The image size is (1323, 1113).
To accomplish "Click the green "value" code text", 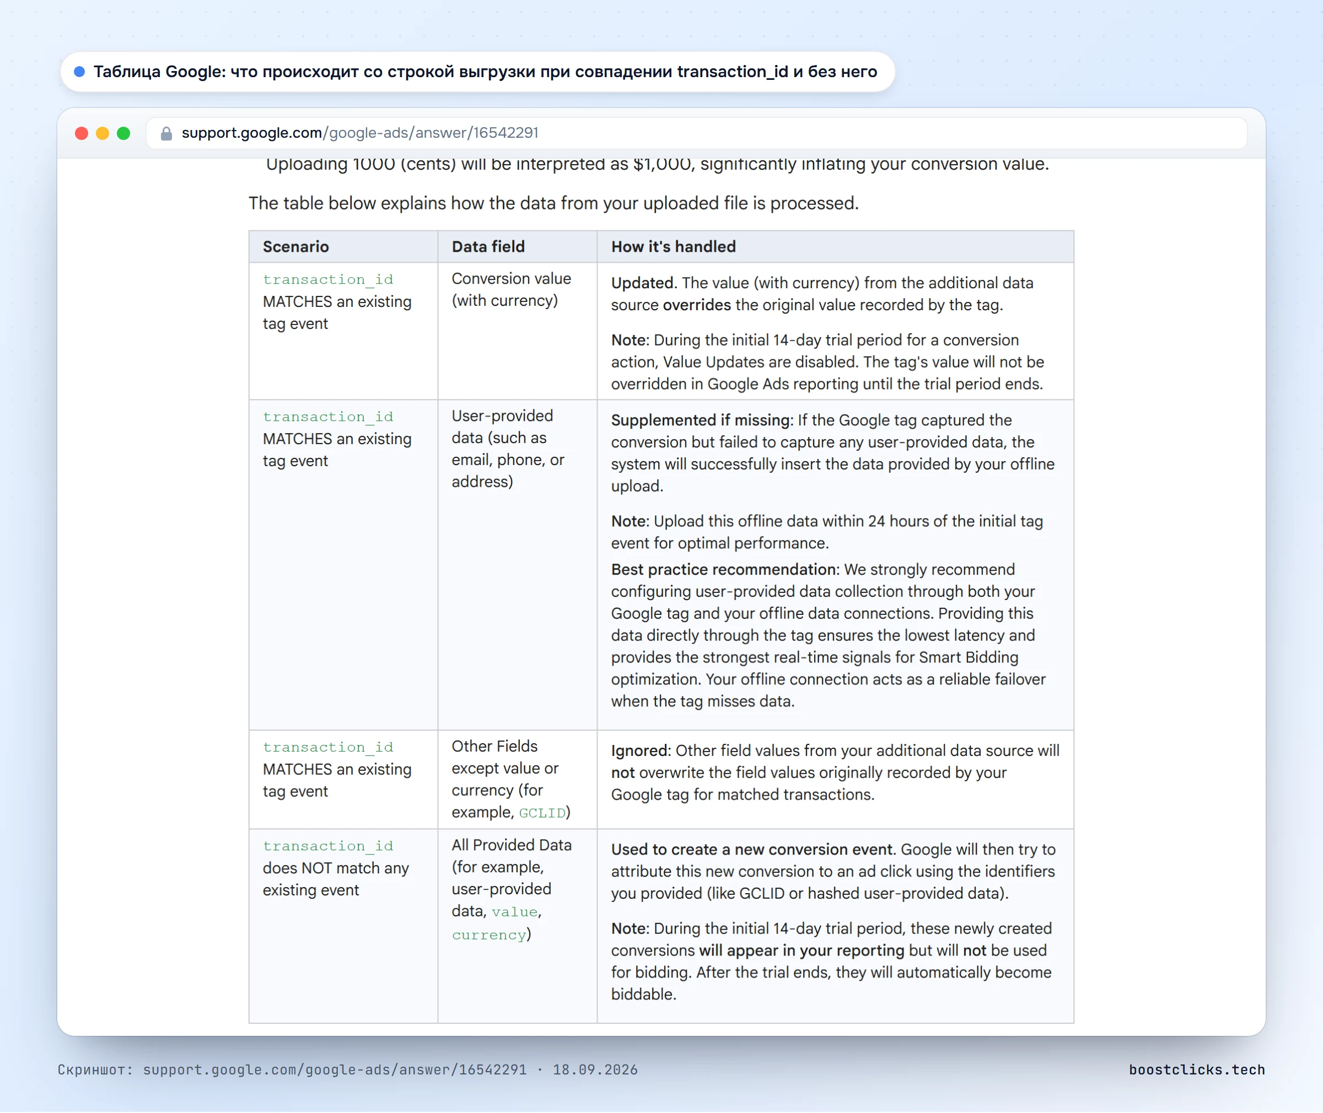I will pyautogui.click(x=515, y=912).
